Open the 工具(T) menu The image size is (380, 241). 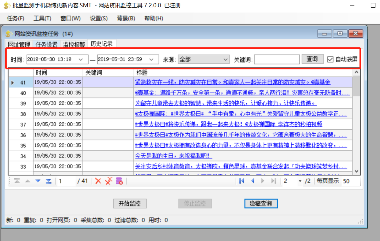click(42, 18)
